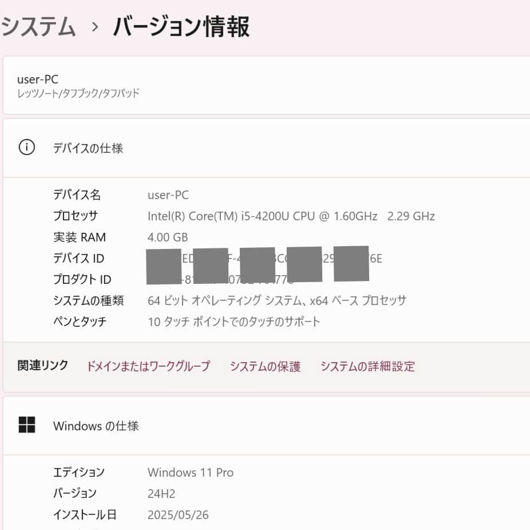The width and height of the screenshot is (530, 530).
Task: Click the デバイス ID row
Action: [263, 258]
